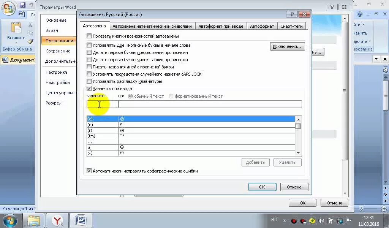Click the autocorrect list scrollbar thumb
Screen dimensions: 389x228
pyautogui.click(x=299, y=126)
